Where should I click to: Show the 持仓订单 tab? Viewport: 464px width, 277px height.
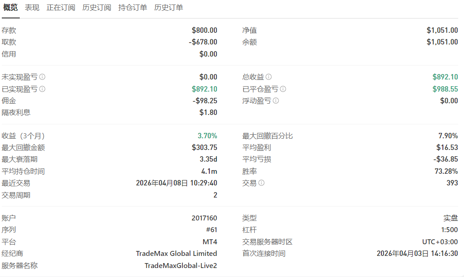point(133,8)
